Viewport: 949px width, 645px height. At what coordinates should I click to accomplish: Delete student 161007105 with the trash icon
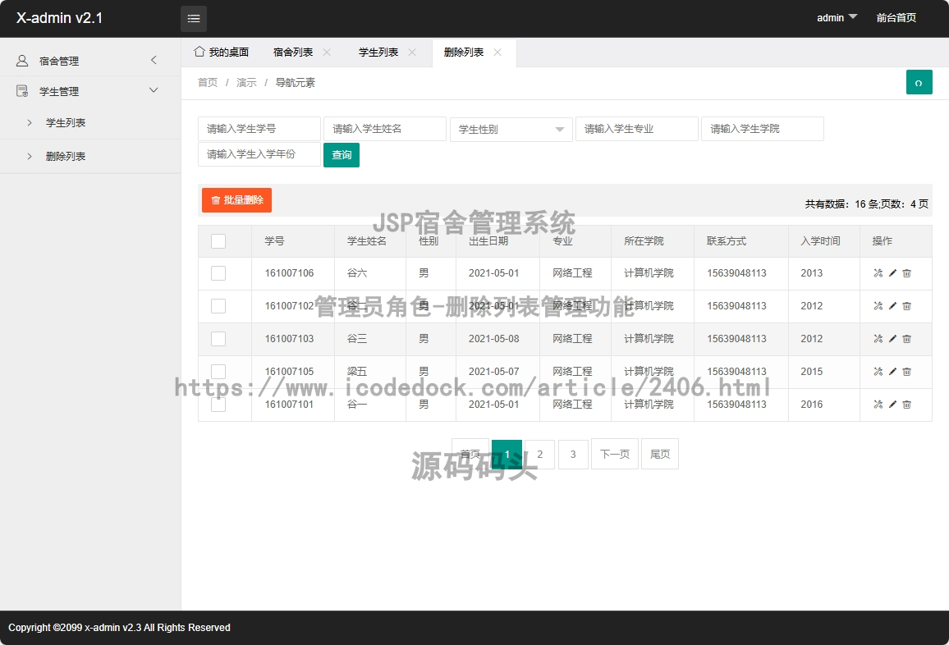click(906, 371)
